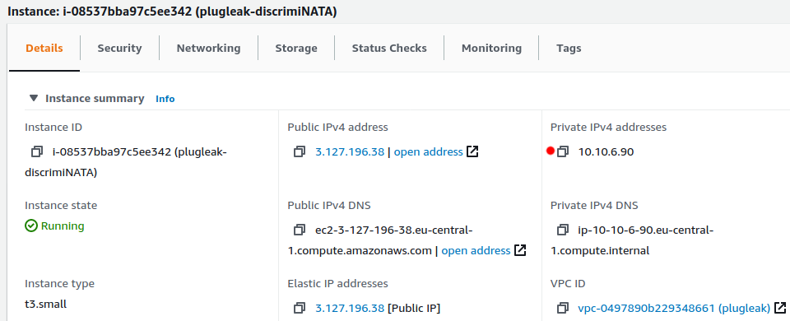
Task: Copy the Elastic IP address
Action: coord(300,308)
